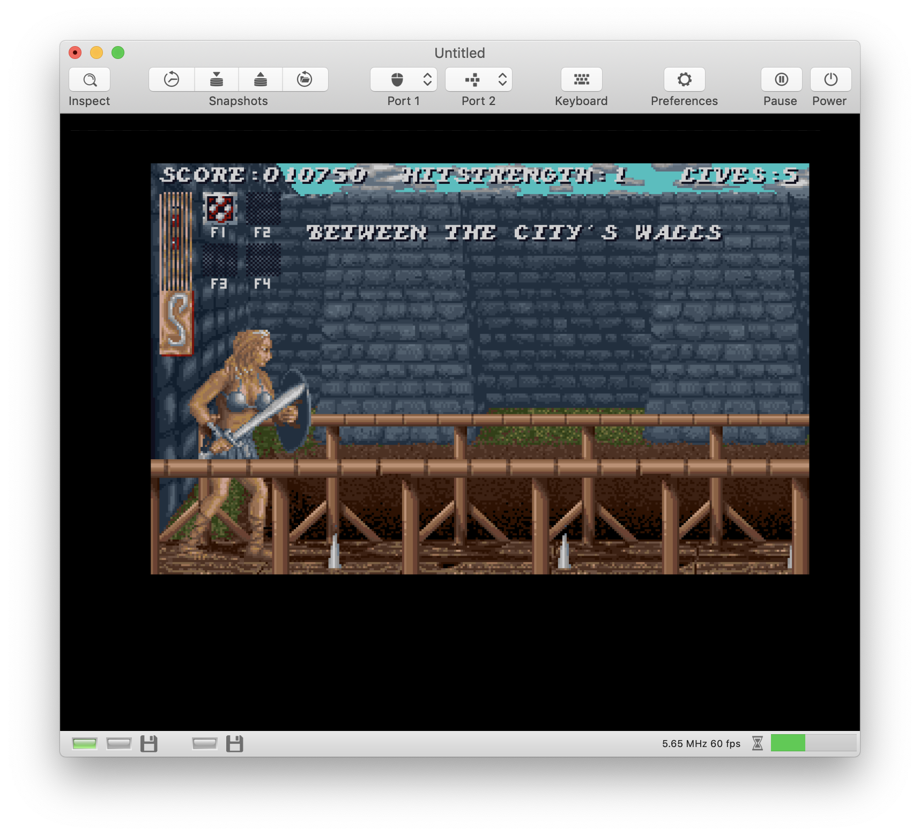Click the first floppy disk icon in status bar
Screen dimensions: 920x836
pyautogui.click(x=149, y=744)
